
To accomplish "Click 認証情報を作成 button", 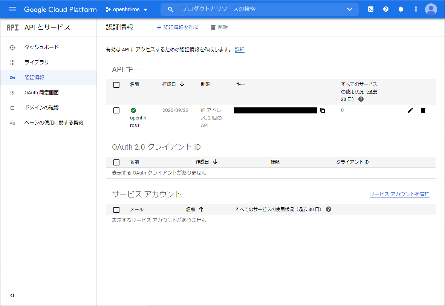I will pos(177,27).
